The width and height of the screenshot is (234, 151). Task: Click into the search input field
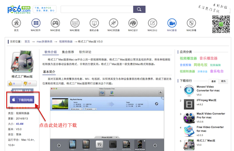(97, 9)
